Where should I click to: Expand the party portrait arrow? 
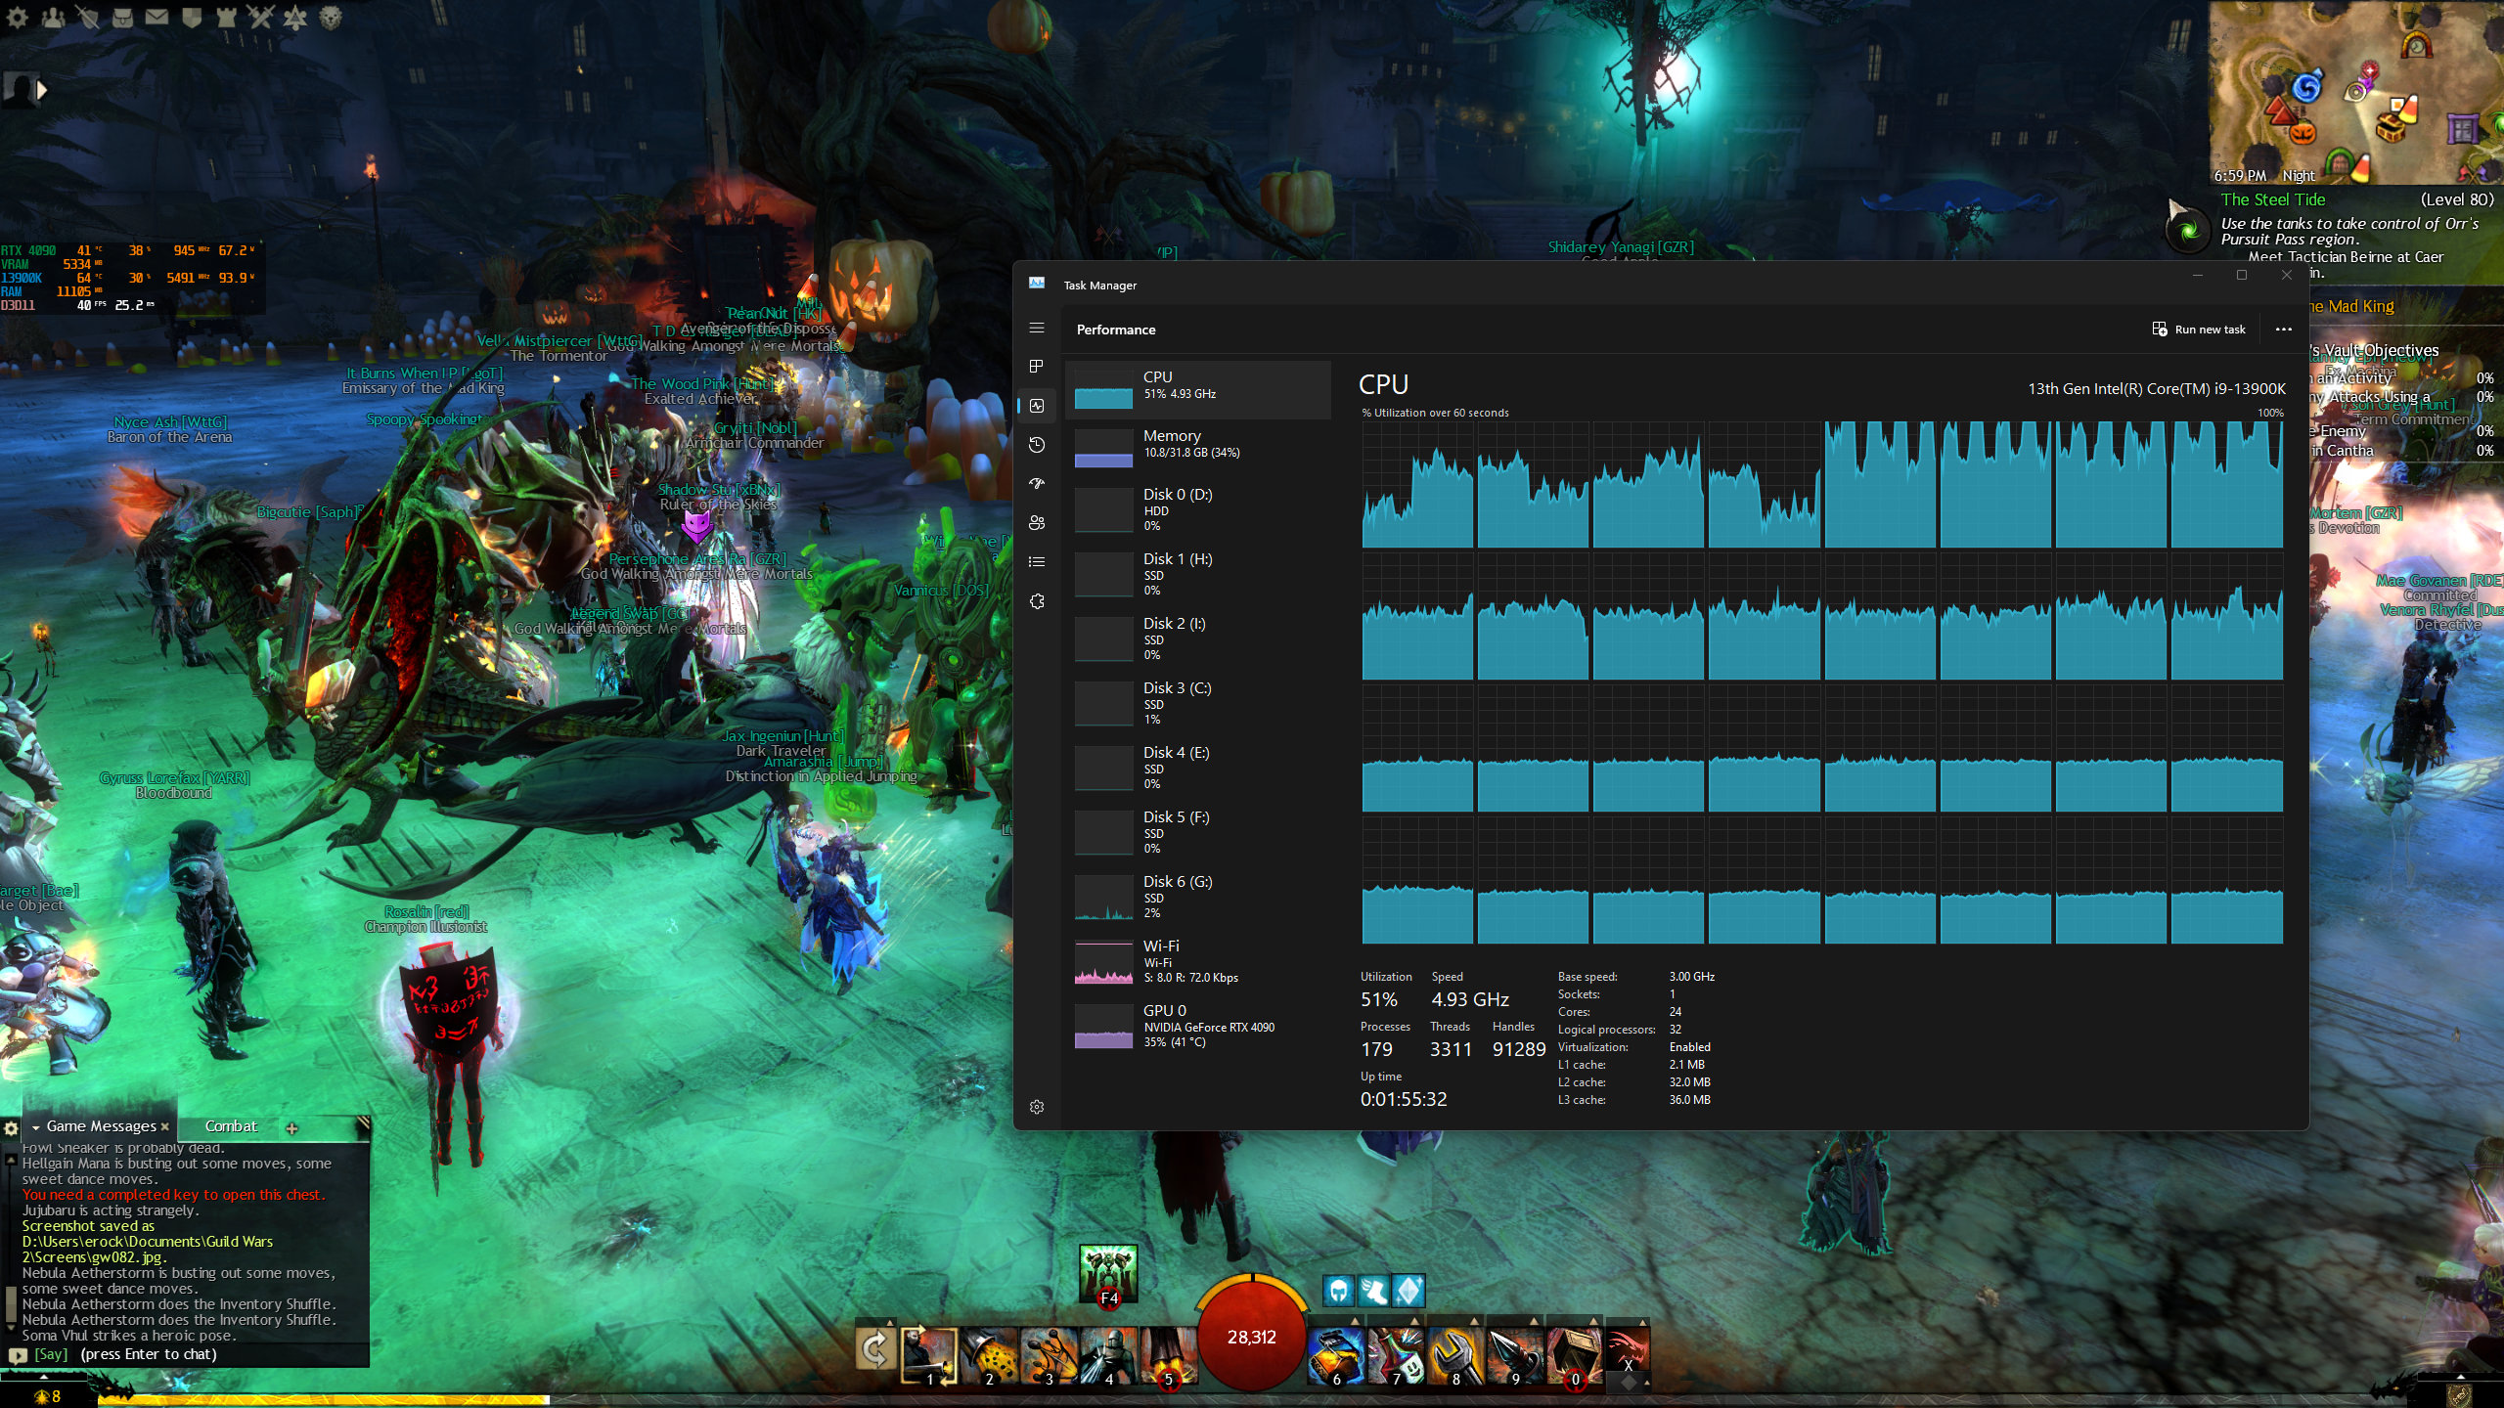[42, 90]
